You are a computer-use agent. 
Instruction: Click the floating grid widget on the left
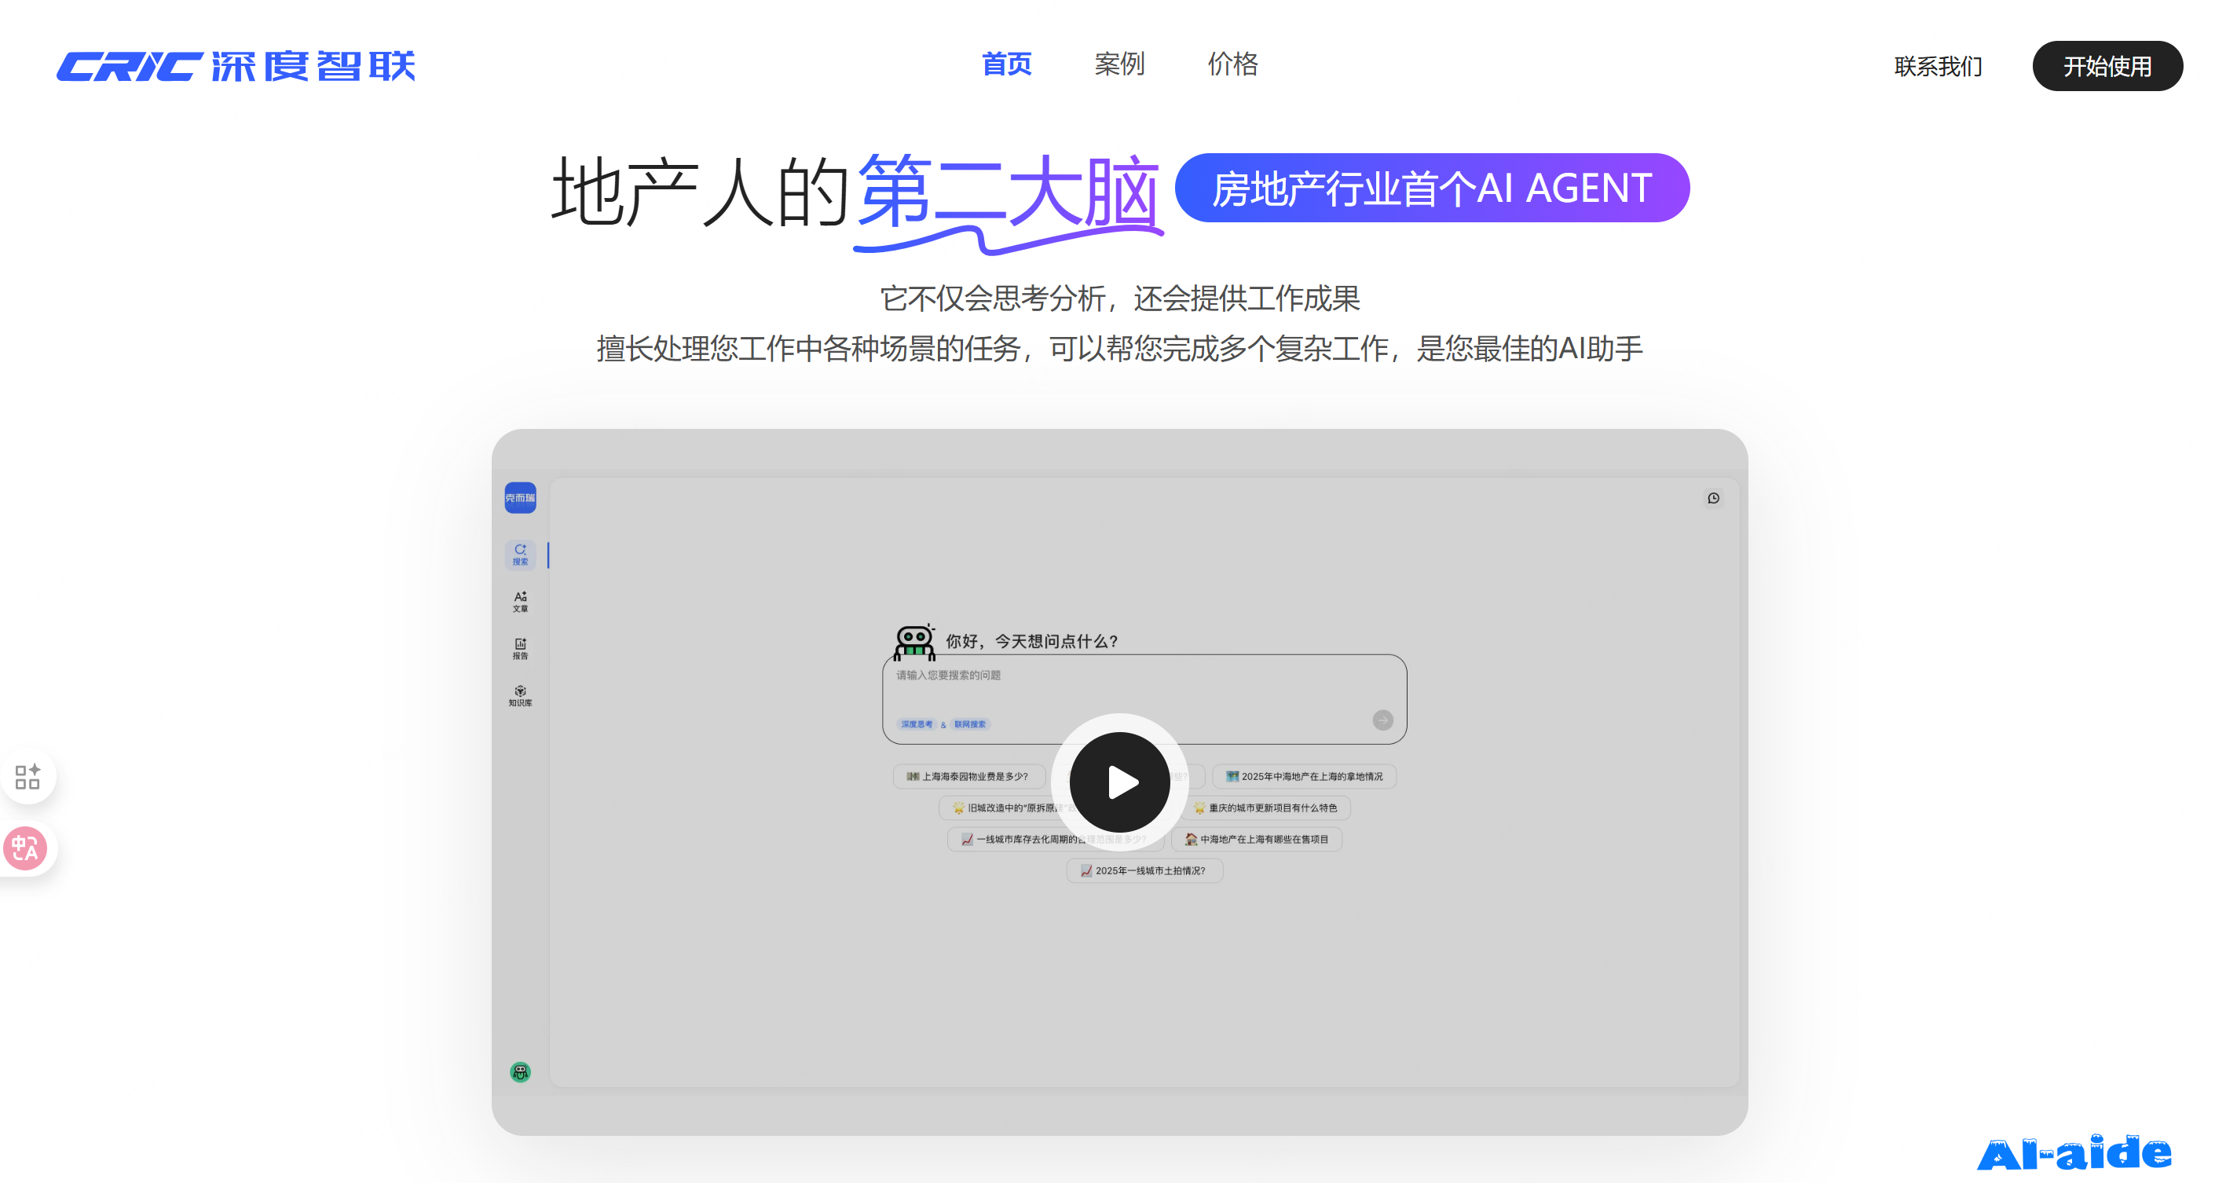point(27,776)
